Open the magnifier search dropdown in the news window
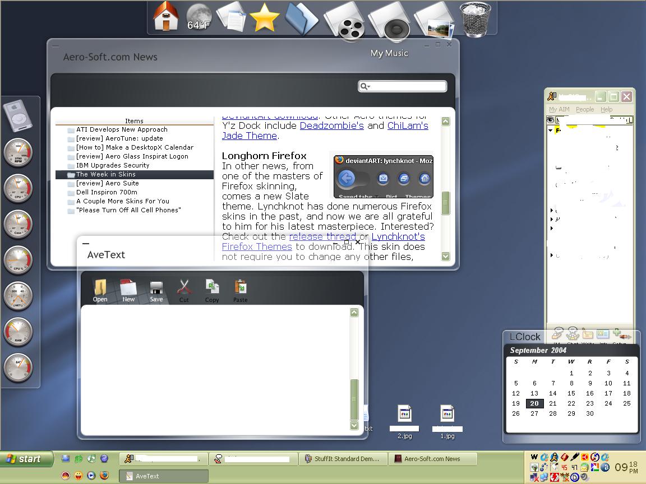646x484 pixels. [x=365, y=86]
